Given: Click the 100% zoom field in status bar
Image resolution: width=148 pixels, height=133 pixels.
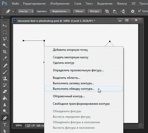Looking at the screenshot, I should click(19, 126).
